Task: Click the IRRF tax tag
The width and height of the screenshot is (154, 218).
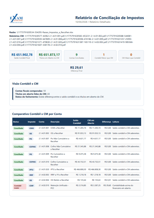Action: 31,175
